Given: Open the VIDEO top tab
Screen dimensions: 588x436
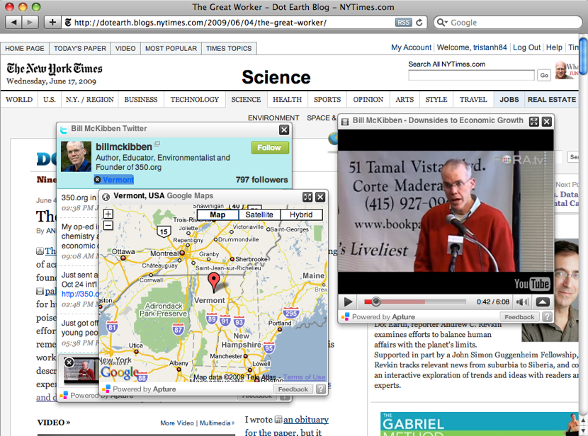Looking at the screenshot, I should click(x=125, y=48).
